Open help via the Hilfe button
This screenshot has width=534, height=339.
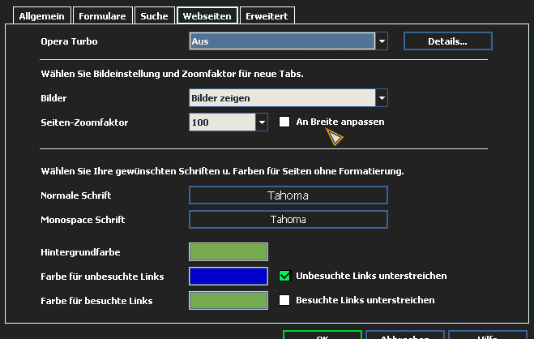(487, 335)
